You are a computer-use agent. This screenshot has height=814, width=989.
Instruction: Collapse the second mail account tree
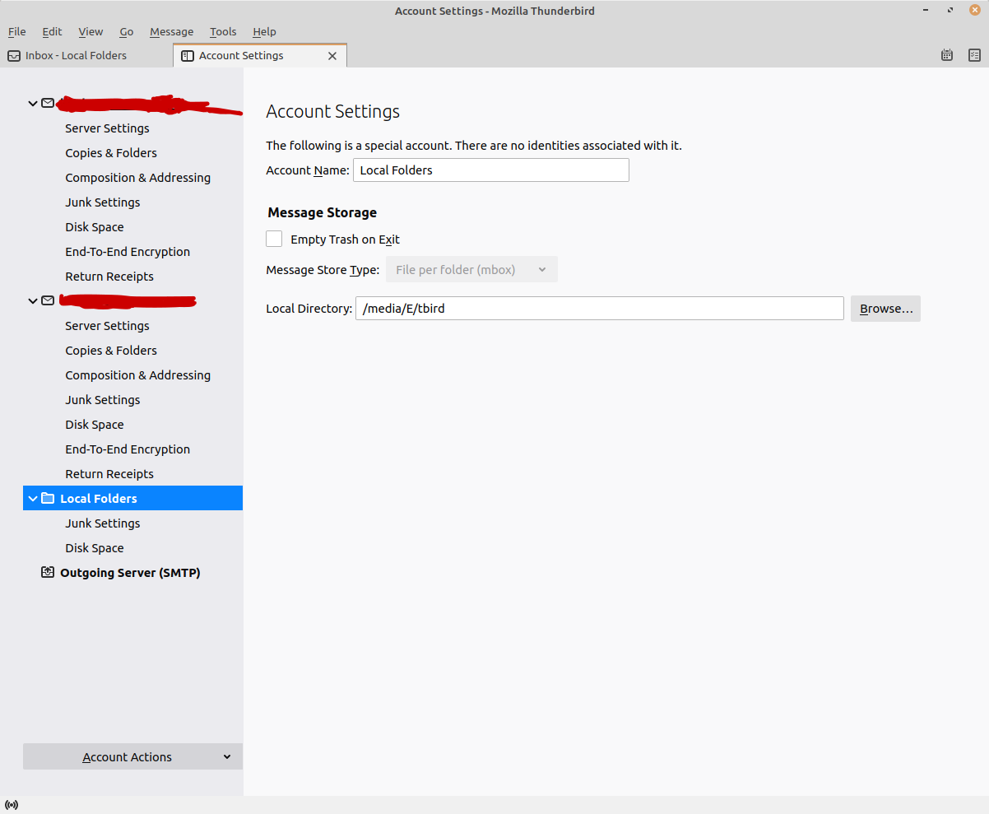33,301
